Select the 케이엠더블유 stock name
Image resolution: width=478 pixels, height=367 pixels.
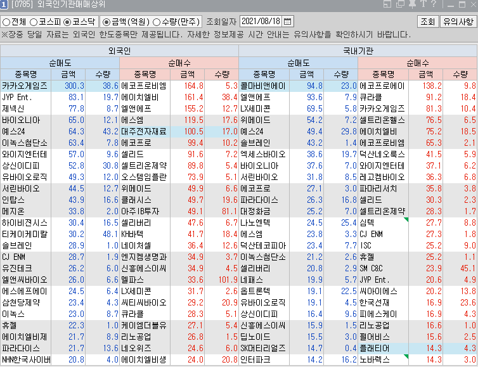144,326
